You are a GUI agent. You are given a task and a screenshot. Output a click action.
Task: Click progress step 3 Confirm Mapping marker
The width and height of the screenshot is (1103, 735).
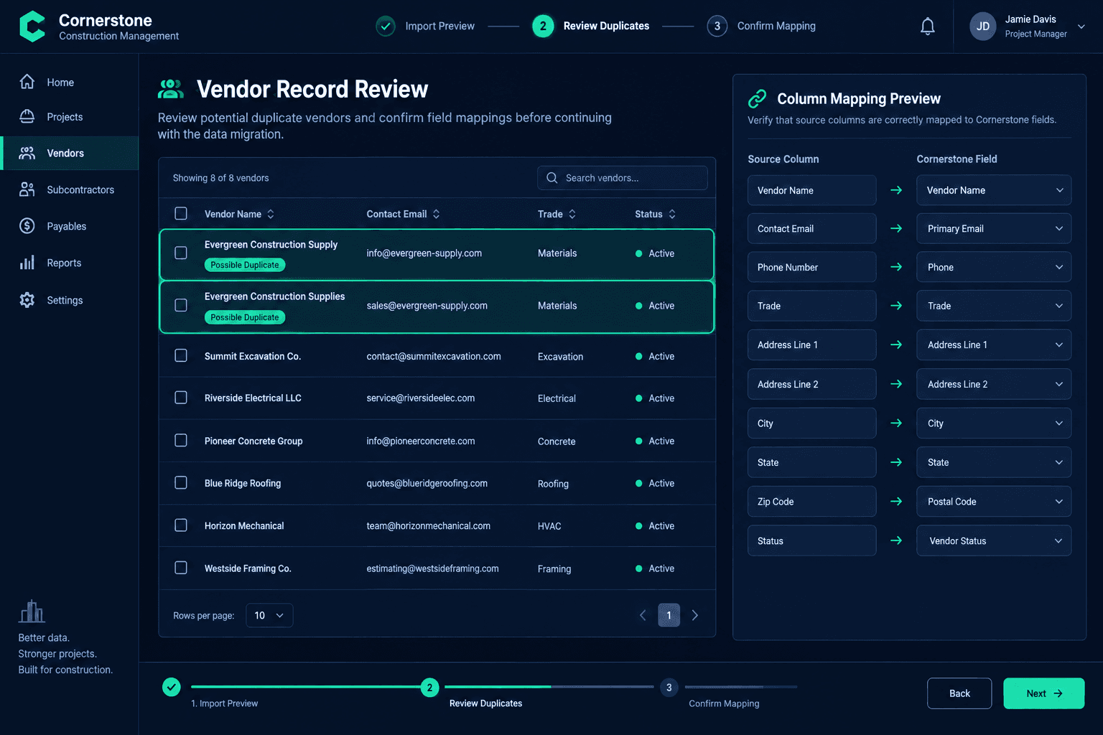click(x=669, y=688)
